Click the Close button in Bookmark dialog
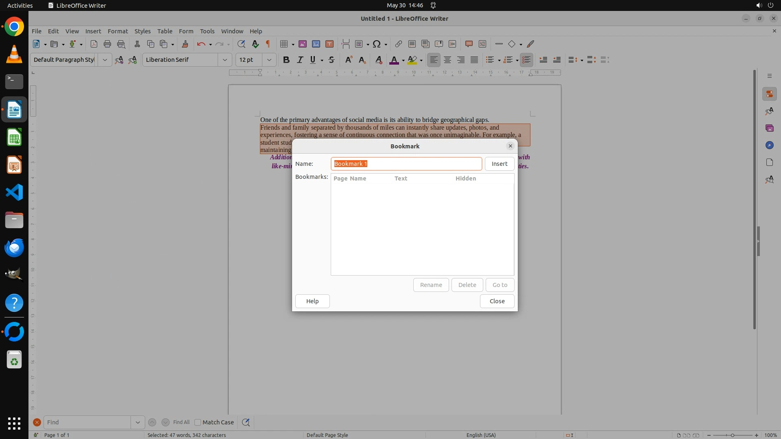The width and height of the screenshot is (781, 439). pos(497,301)
